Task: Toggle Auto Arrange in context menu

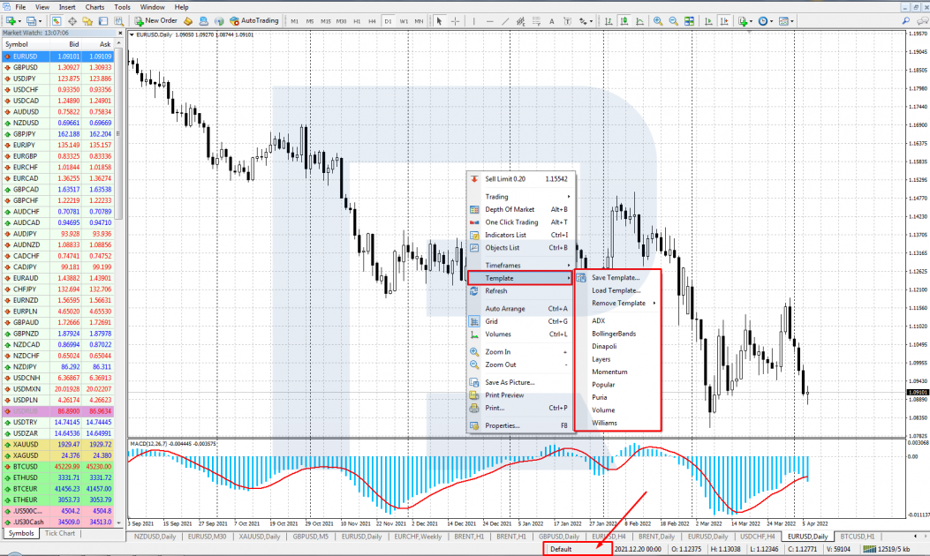Action: coord(521,309)
